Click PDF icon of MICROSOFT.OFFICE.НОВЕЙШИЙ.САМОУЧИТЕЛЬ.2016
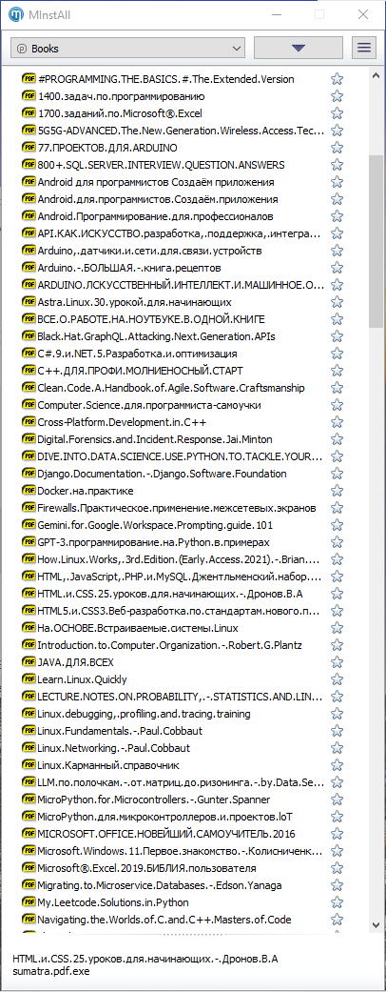The width and height of the screenshot is (386, 992). tap(29, 833)
